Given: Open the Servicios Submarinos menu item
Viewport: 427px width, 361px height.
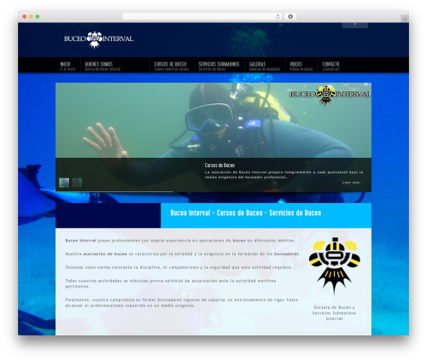Looking at the screenshot, I should coord(219,66).
